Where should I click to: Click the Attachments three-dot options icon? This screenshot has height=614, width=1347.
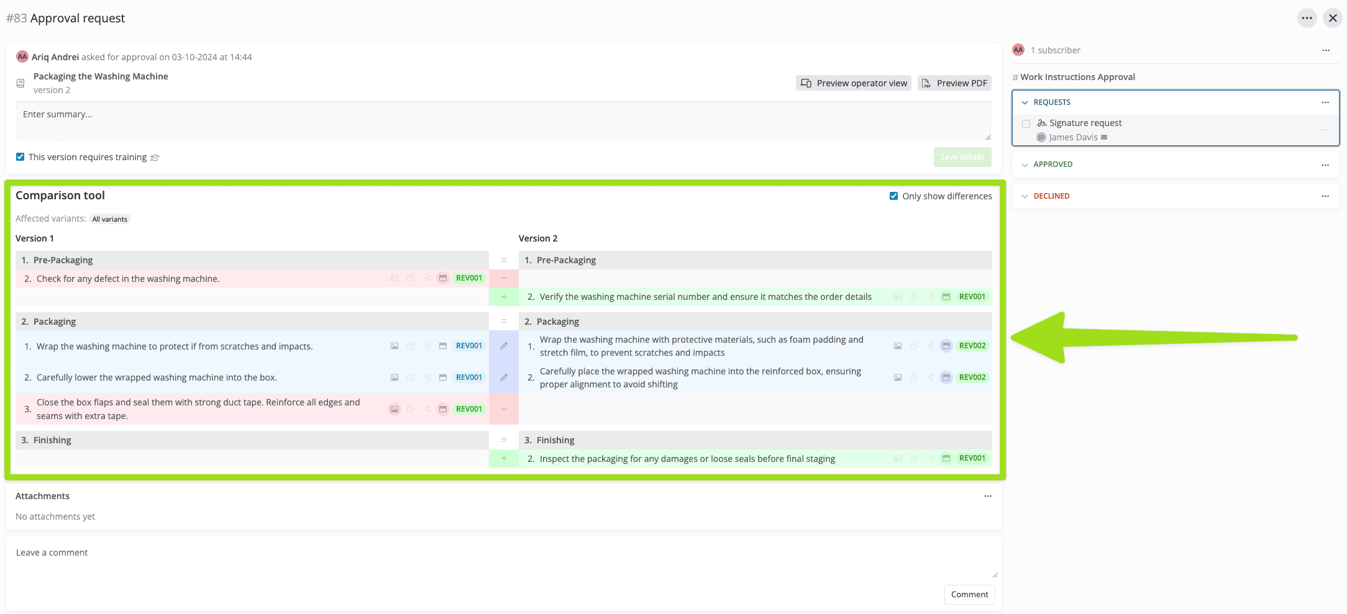987,496
